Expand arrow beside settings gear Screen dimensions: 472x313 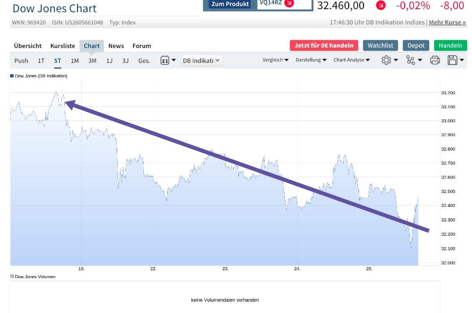pos(396,60)
